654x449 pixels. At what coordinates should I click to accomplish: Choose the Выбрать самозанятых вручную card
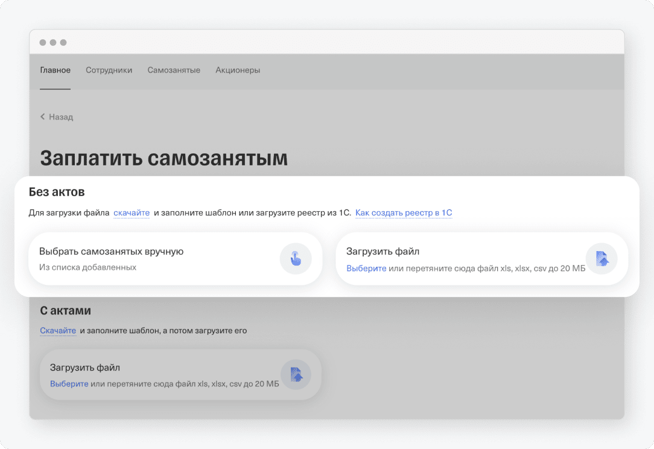coord(151,258)
